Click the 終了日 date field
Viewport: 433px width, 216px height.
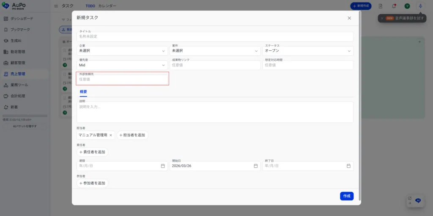pos(308,166)
